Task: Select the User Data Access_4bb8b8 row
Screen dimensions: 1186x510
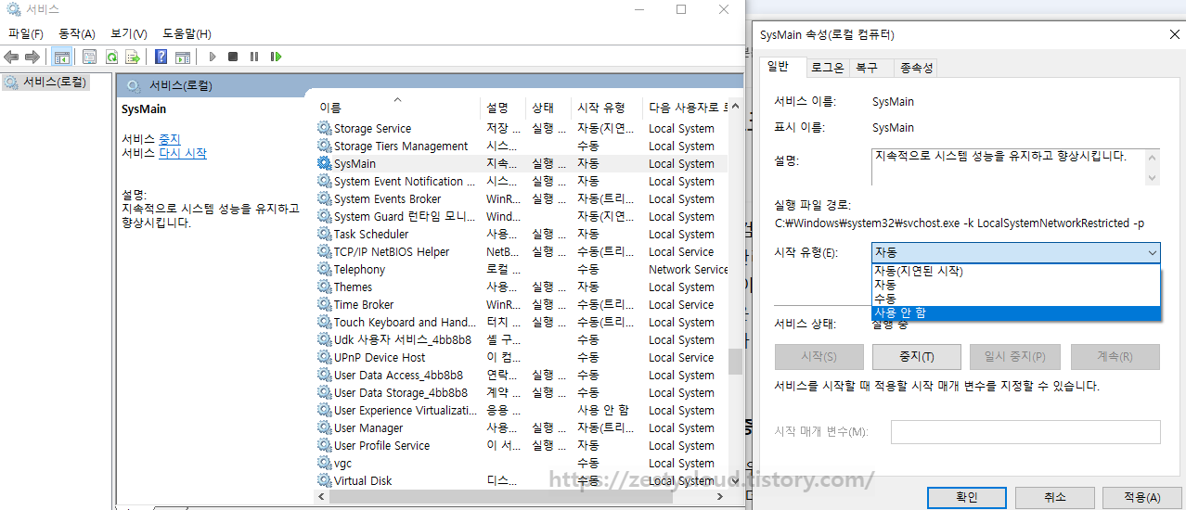Action: tap(522, 375)
